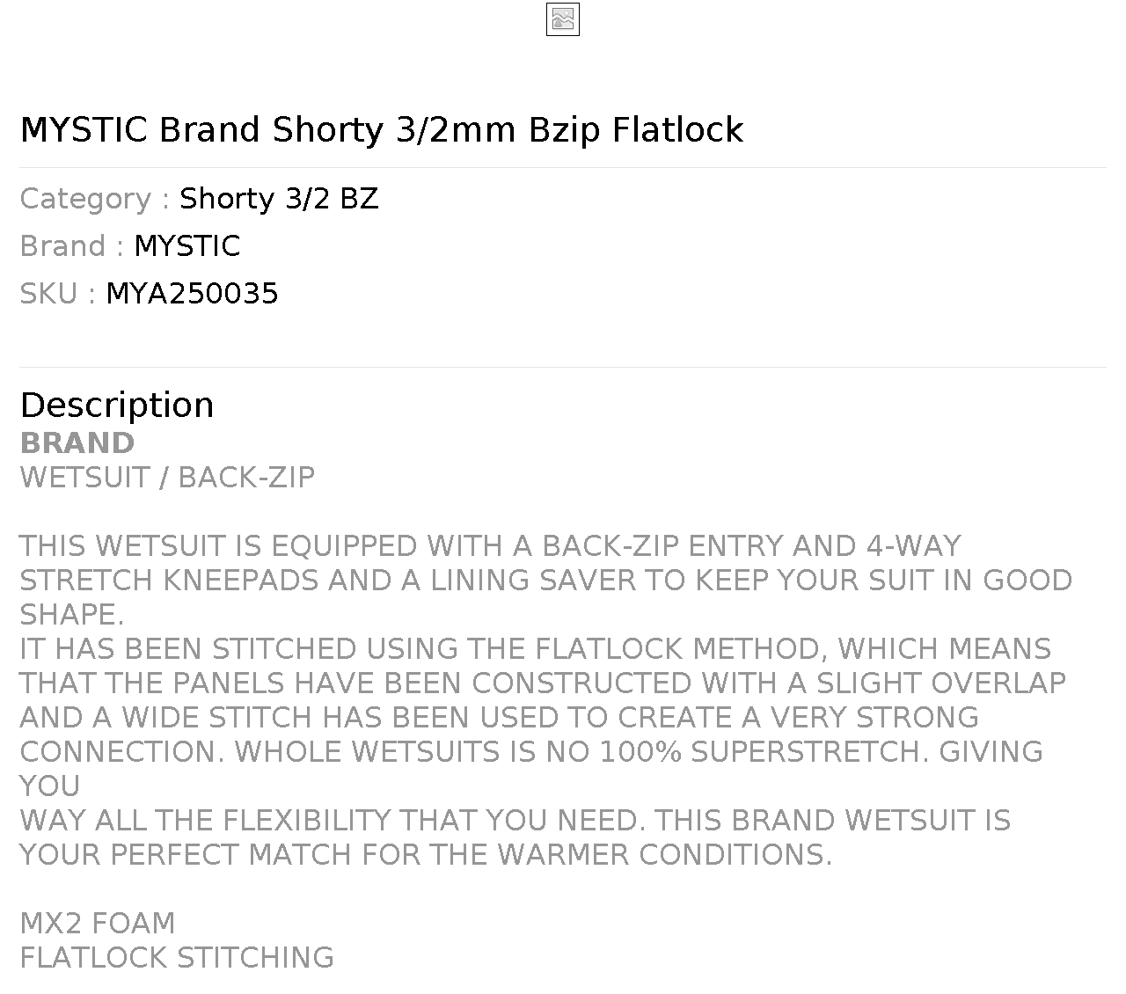
Task: Click the broken product image placeholder icon
Action: [x=562, y=19]
